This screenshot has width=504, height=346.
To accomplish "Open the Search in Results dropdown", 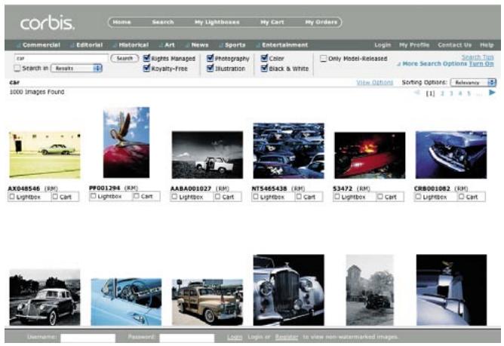I will pyautogui.click(x=75, y=69).
